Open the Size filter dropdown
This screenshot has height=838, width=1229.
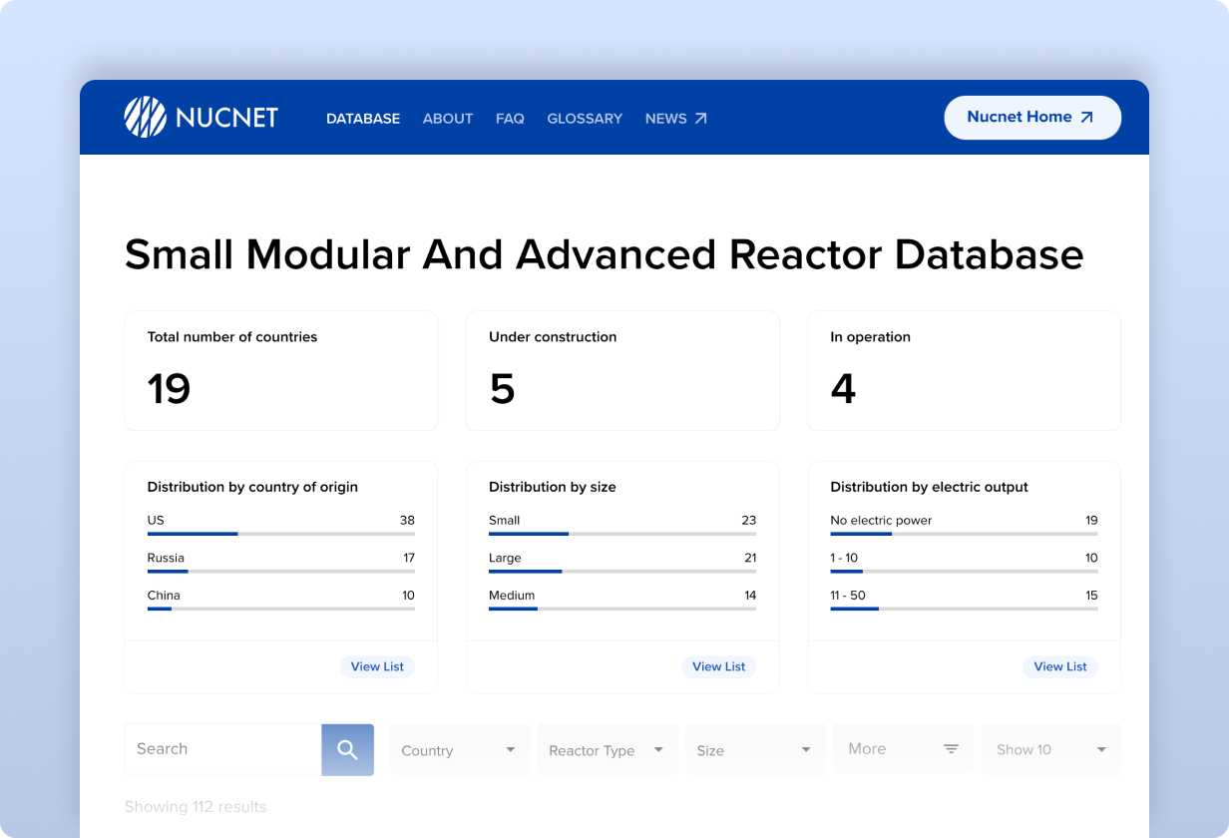(x=755, y=749)
